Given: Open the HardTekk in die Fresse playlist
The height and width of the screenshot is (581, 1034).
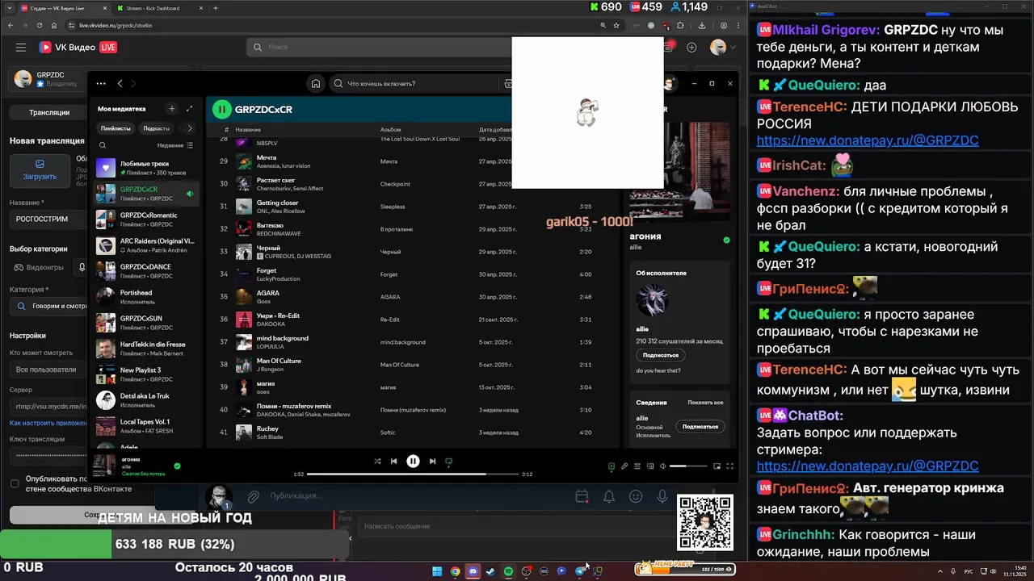Looking at the screenshot, I should (145, 349).
